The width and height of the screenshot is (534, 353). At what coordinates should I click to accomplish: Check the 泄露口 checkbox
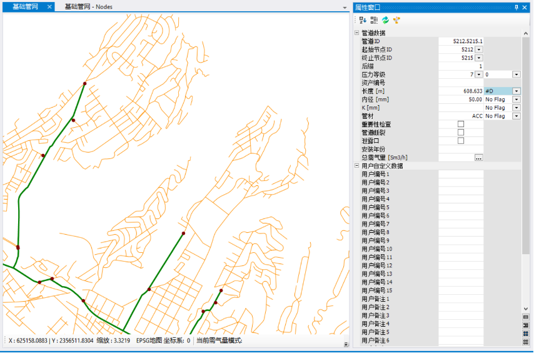(461, 141)
